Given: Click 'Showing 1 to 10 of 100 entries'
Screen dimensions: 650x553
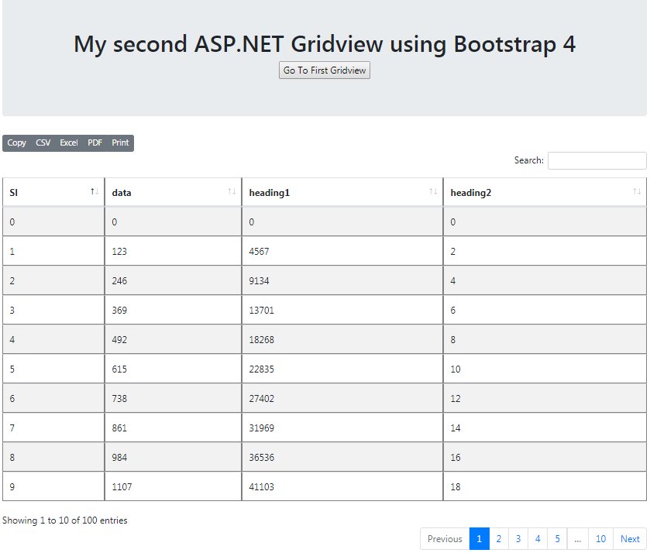Looking at the screenshot, I should click(64, 520).
